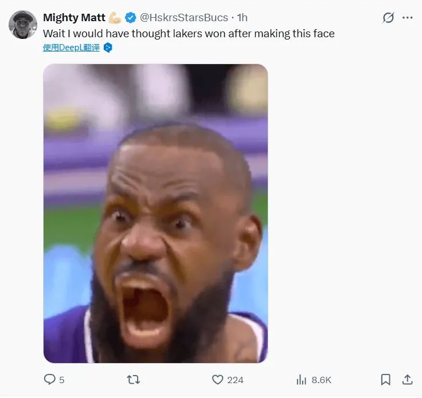
Task: Click the DeepL logo icon
Action: pyautogui.click(x=107, y=48)
